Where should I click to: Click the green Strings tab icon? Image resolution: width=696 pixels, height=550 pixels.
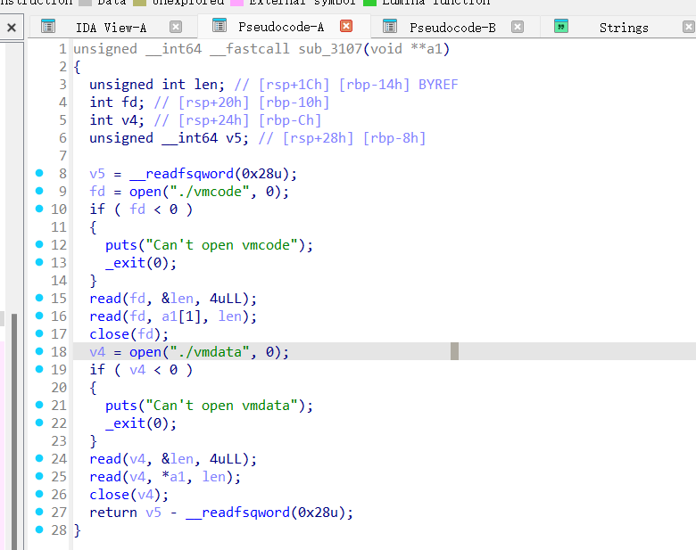point(560,27)
